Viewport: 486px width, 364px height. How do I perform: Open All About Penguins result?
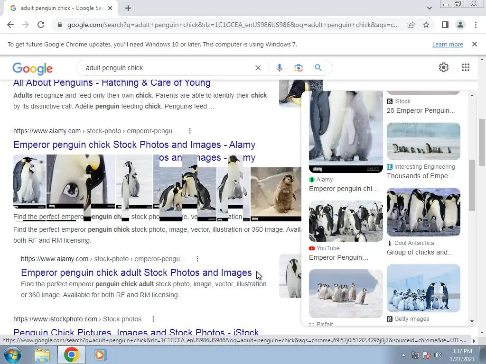tap(112, 82)
